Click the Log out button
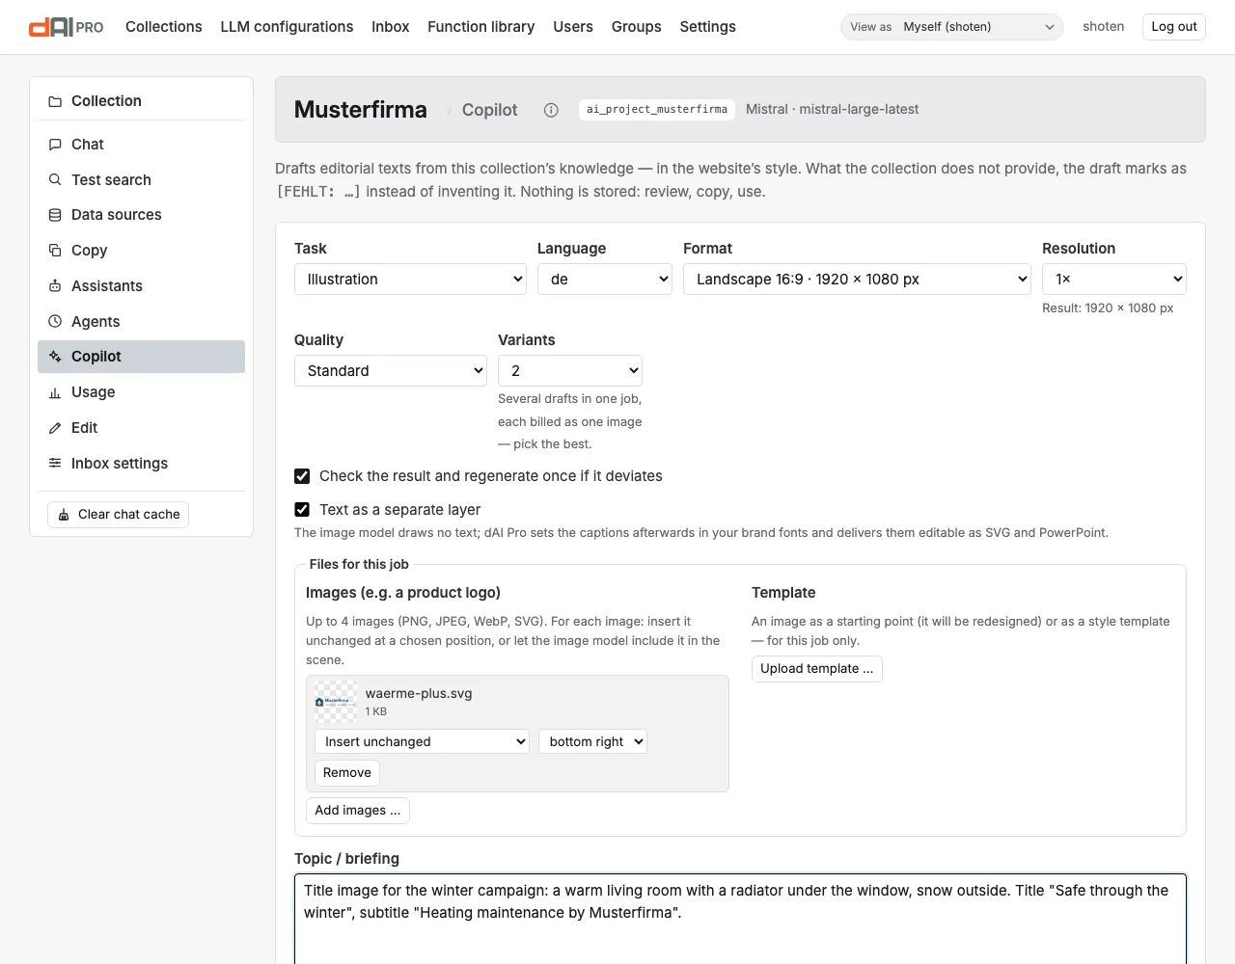 point(1174,27)
